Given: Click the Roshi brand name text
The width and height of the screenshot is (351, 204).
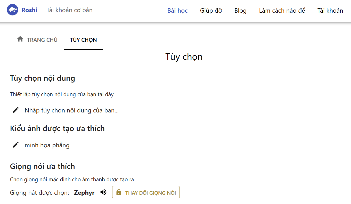Looking at the screenshot, I should (29, 10).
